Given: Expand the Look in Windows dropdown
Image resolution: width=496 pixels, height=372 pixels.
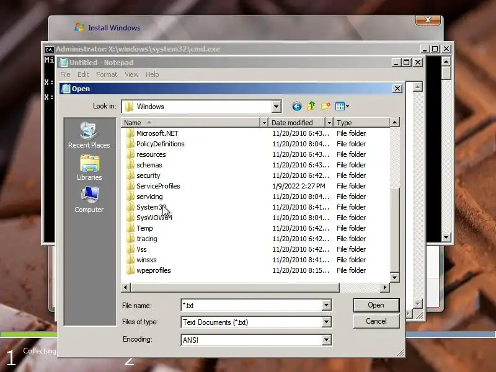Looking at the screenshot, I should point(276,107).
